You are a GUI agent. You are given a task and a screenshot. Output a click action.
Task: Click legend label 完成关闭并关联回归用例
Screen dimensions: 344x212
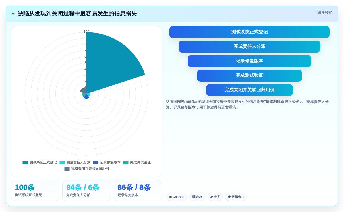pos(90,169)
